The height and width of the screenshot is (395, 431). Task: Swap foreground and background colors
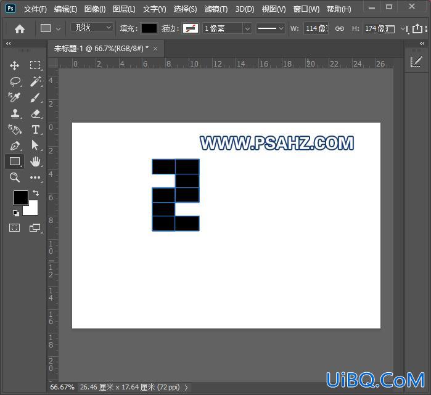point(36,192)
